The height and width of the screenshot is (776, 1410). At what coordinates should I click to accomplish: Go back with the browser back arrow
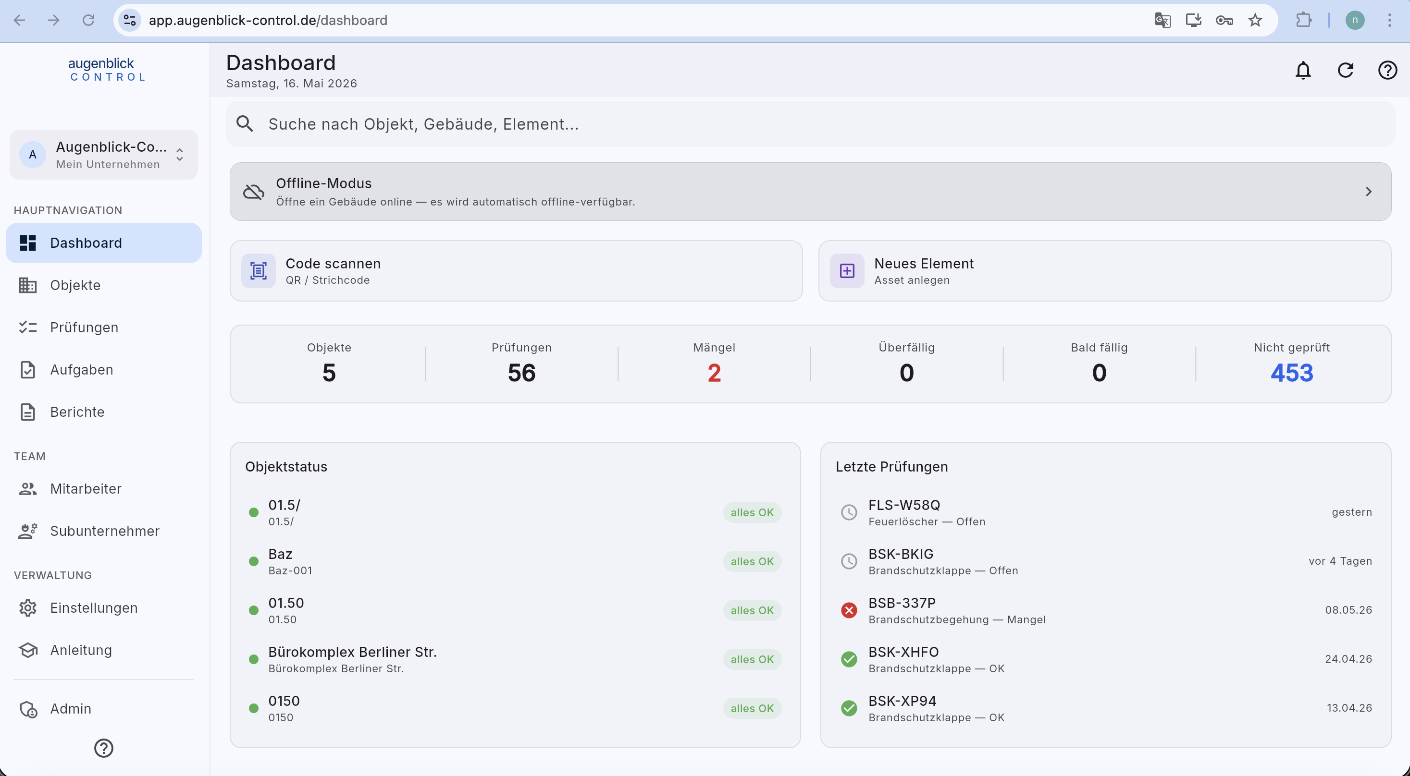(19, 20)
